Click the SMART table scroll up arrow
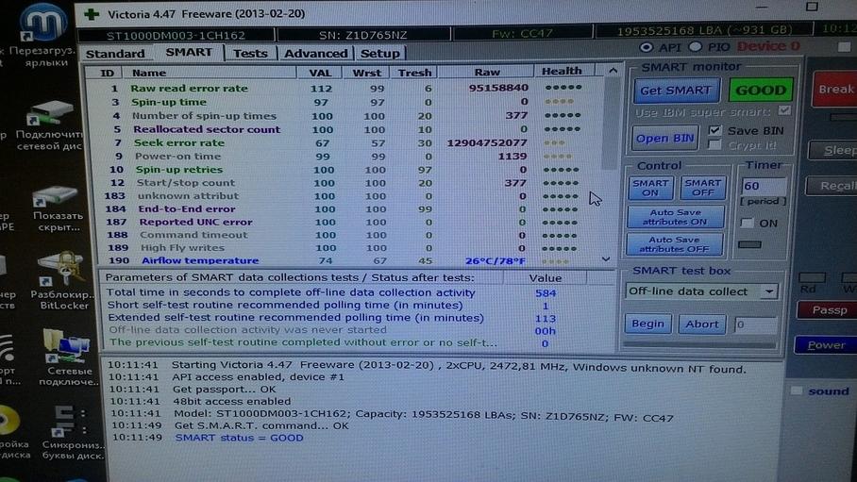 pos(613,71)
